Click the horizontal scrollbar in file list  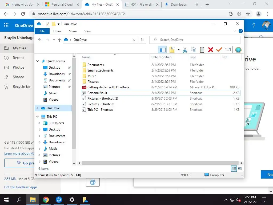[x=160, y=163]
